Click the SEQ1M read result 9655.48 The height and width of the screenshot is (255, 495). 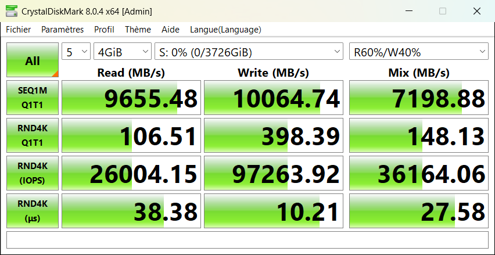131,98
